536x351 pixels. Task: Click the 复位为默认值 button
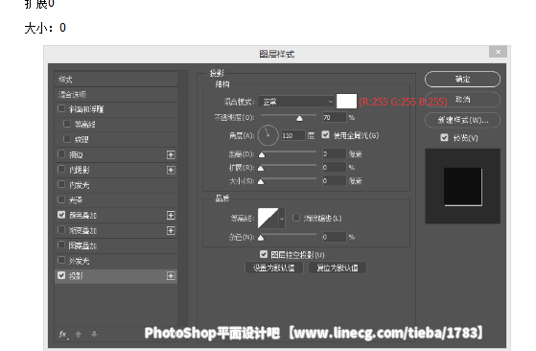pos(338,268)
